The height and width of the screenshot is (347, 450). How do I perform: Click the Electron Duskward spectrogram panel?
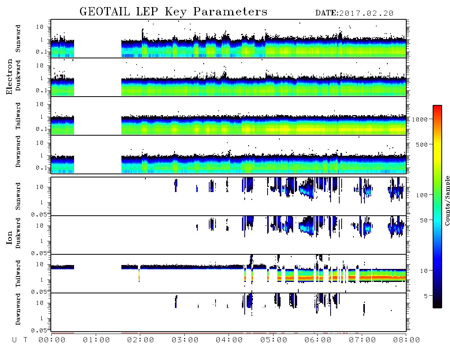229,77
